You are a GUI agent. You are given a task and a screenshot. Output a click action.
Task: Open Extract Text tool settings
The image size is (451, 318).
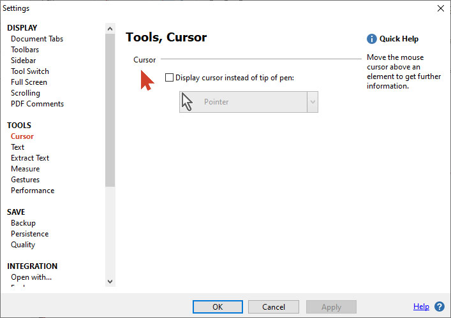click(x=30, y=158)
